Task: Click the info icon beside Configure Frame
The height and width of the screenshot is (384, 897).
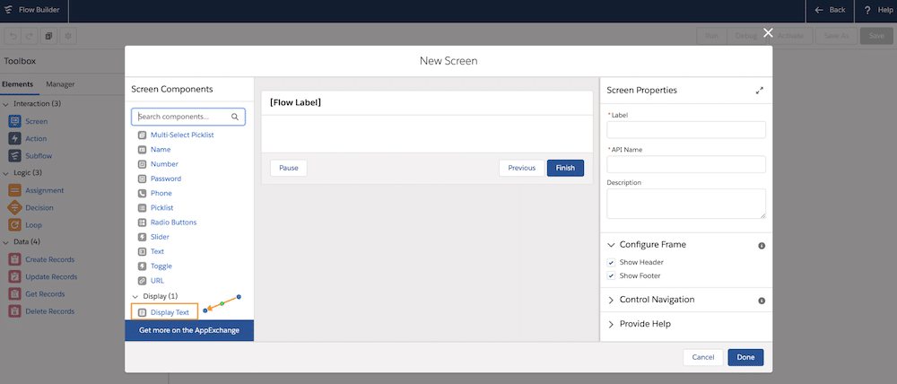Action: [x=762, y=246]
